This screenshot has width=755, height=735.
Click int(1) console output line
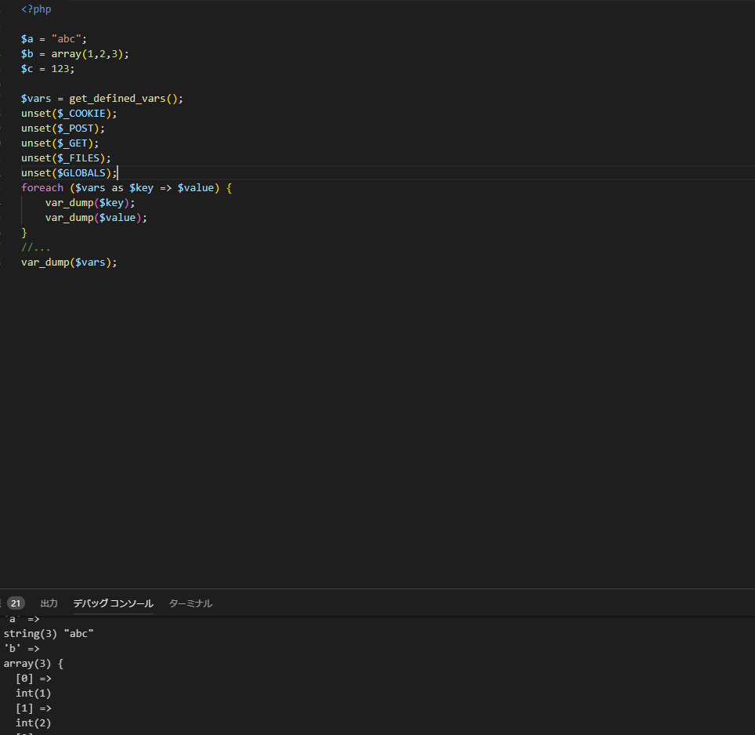(34, 693)
